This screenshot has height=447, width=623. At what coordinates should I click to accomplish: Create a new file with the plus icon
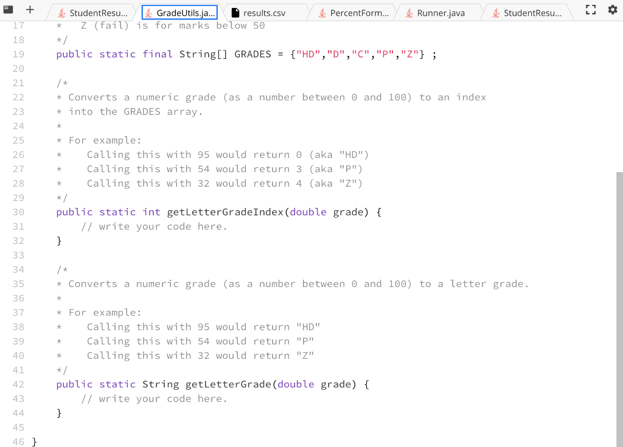pyautogui.click(x=29, y=10)
